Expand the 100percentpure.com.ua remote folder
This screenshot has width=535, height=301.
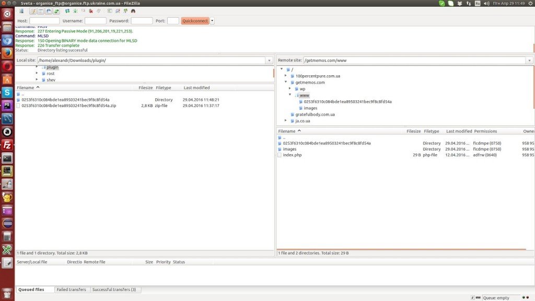[286, 76]
